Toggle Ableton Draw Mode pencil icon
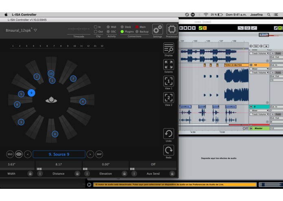The height and width of the screenshot is (201, 283). pos(276,28)
